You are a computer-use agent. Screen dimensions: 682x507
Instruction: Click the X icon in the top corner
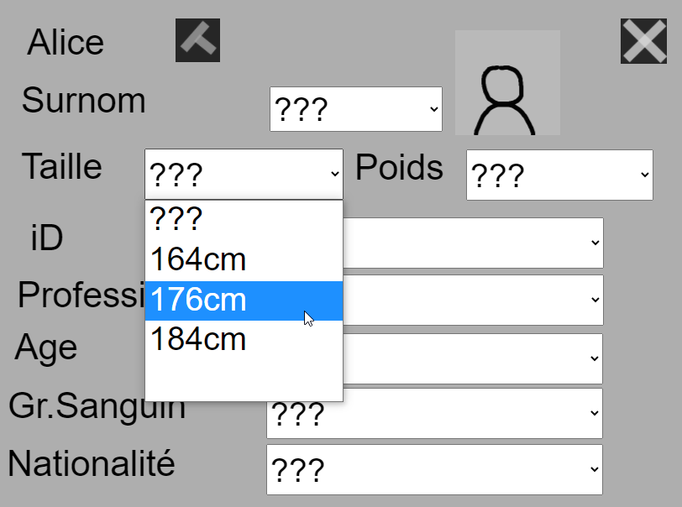[x=643, y=41]
